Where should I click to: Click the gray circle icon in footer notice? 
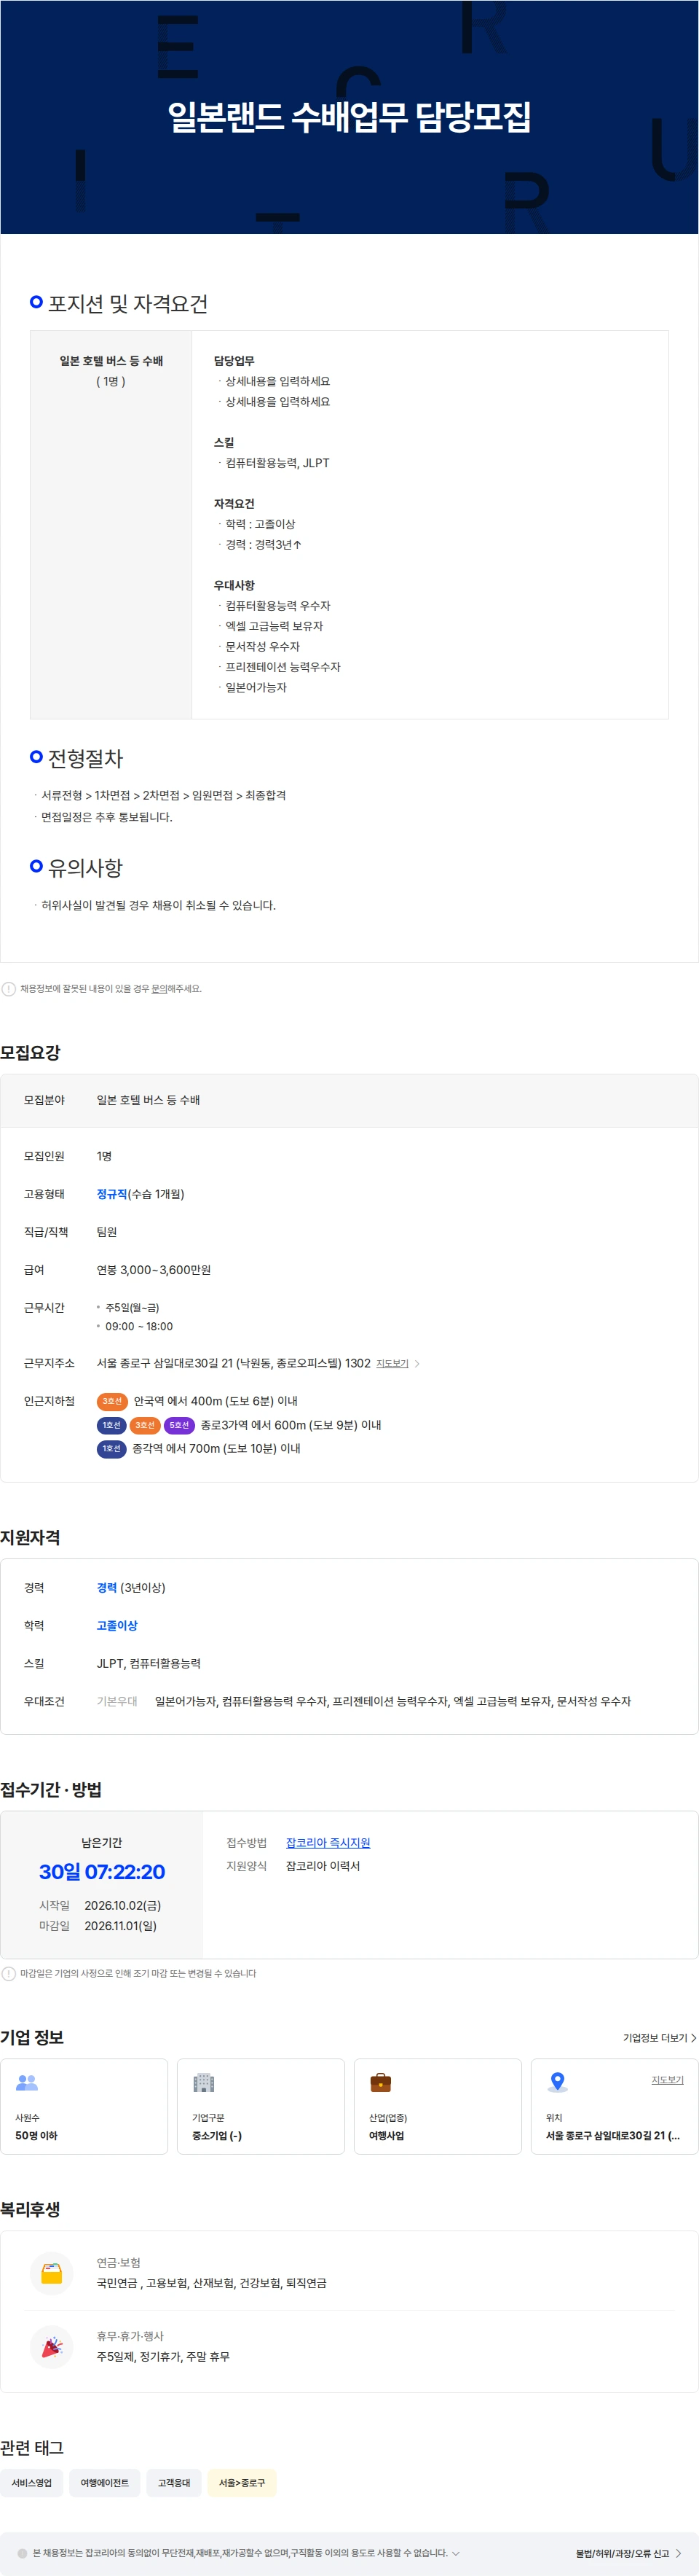(22, 2553)
